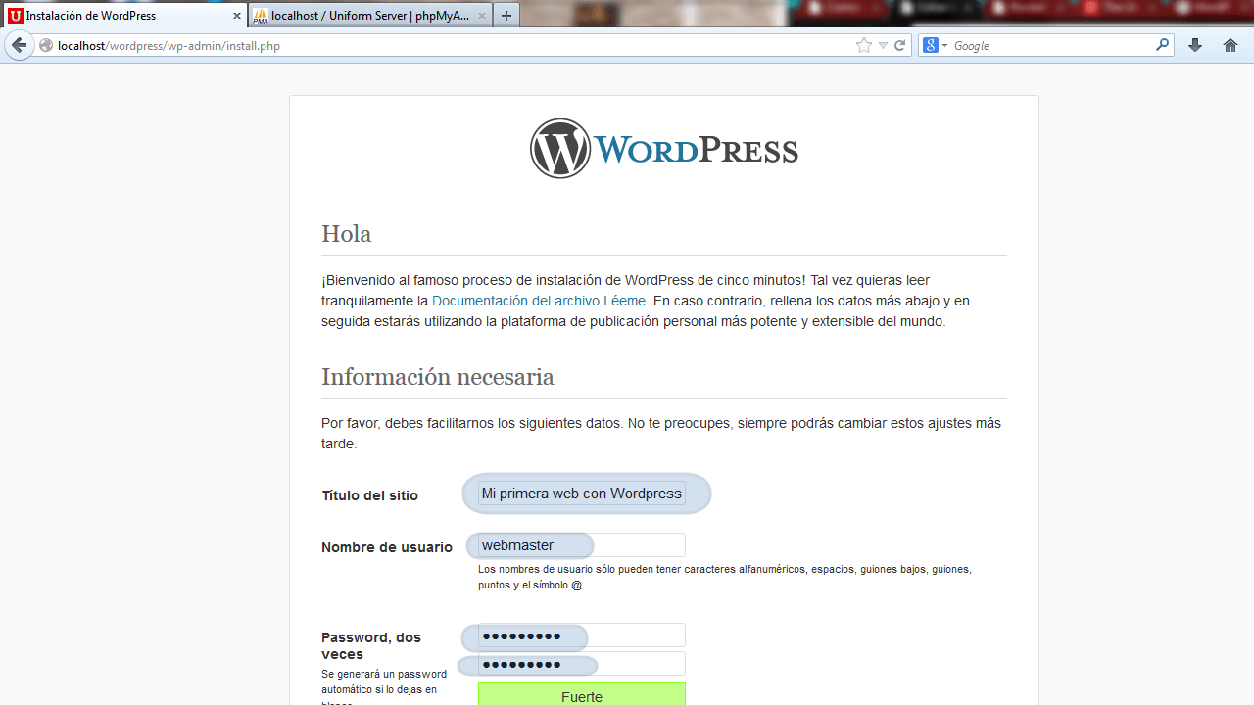Focus the second password confirmation field
1254x705 pixels.
click(x=582, y=664)
